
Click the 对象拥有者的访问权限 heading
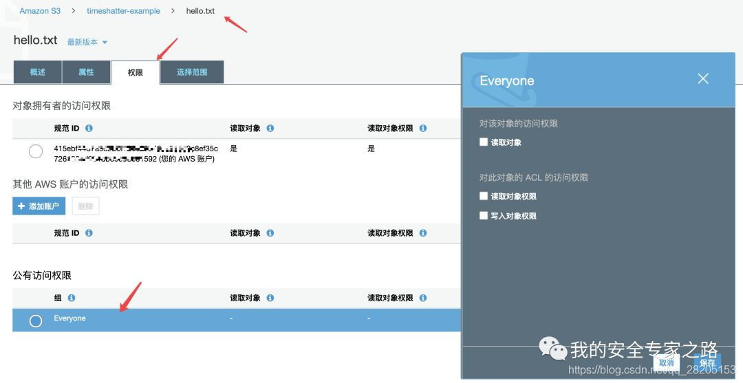[62, 106]
